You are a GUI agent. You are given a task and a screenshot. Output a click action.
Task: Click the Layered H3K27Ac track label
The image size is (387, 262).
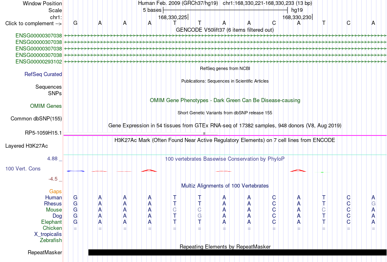tap(26, 146)
